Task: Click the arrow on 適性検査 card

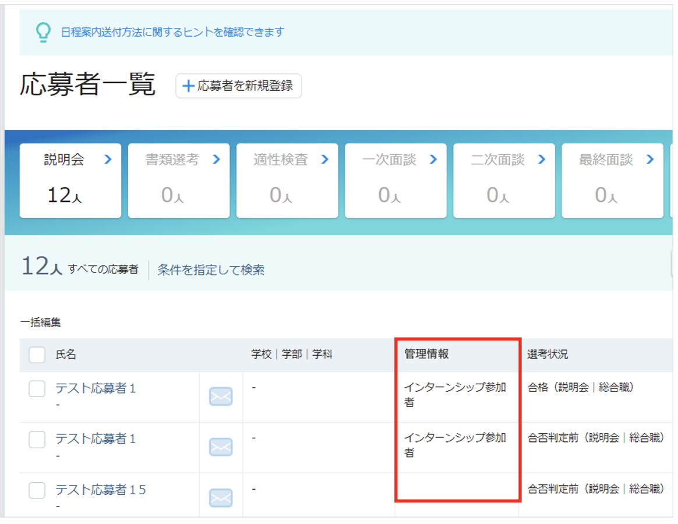Action: [325, 160]
